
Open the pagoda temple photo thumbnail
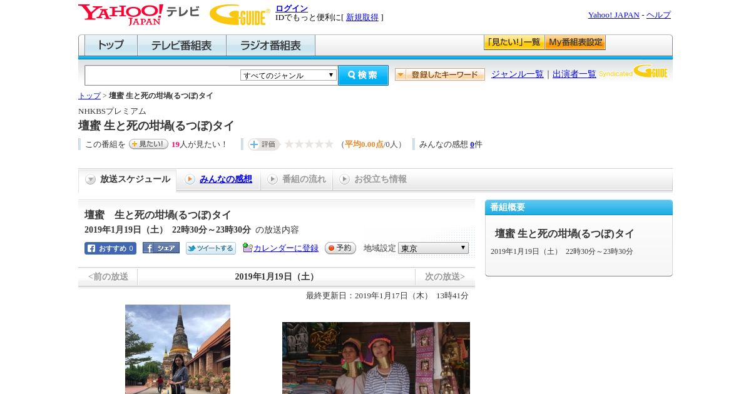pos(178,349)
